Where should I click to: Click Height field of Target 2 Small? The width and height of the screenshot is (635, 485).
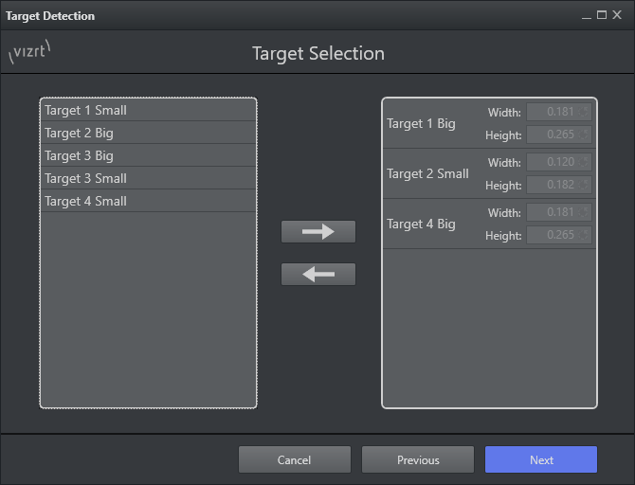coord(553,186)
